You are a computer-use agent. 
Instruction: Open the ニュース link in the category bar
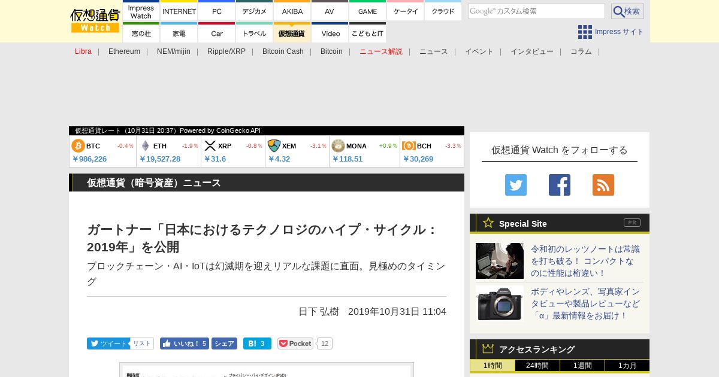tap(434, 51)
